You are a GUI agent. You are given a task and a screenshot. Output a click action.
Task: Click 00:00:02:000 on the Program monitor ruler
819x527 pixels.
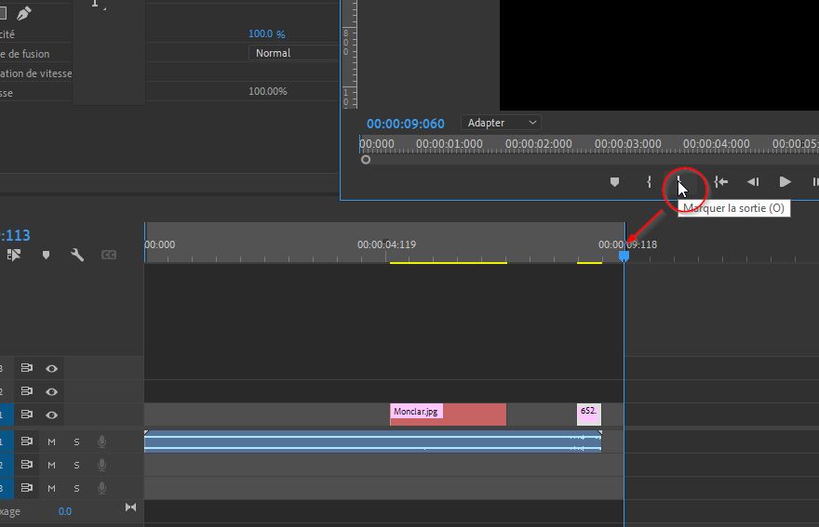[539, 143]
